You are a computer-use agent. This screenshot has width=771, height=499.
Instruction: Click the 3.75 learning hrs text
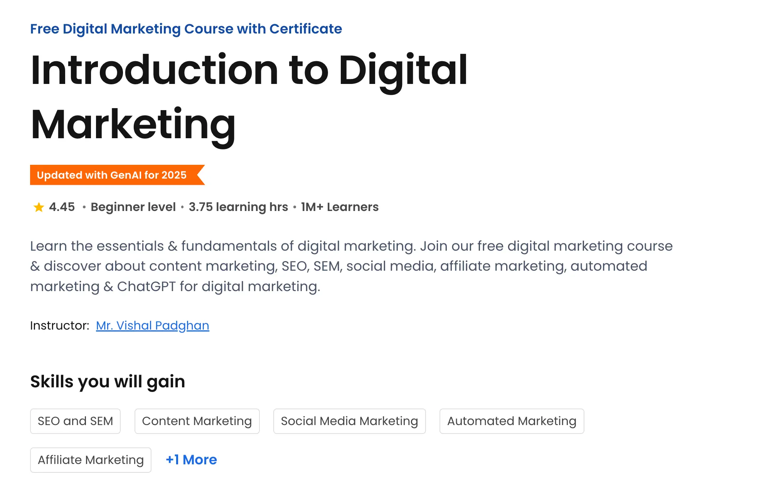(238, 207)
